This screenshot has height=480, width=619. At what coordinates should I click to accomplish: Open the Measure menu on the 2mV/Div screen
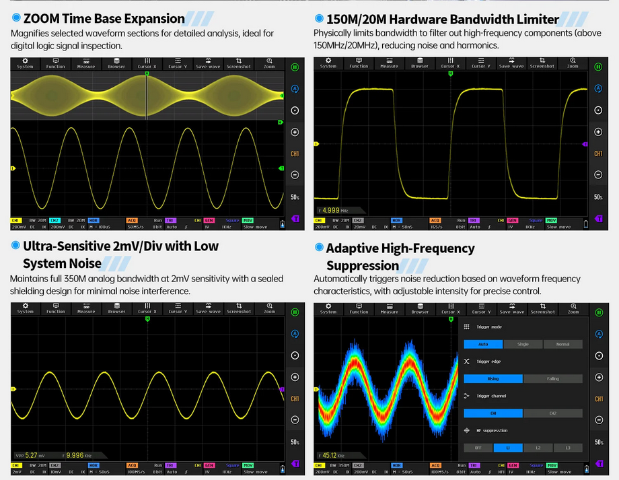click(86, 308)
